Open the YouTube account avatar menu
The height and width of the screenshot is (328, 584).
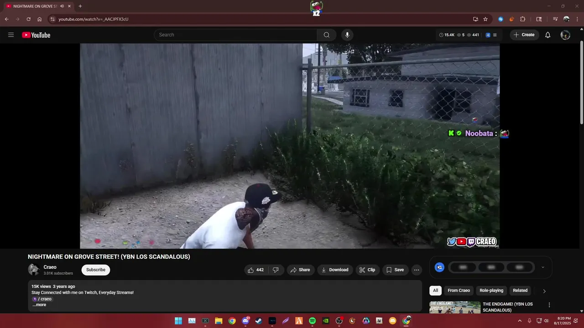pos(565,35)
